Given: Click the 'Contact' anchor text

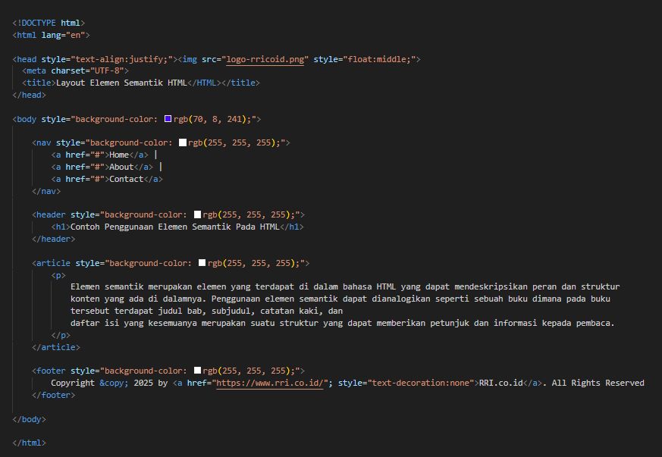Looking at the screenshot, I should pos(126,179).
